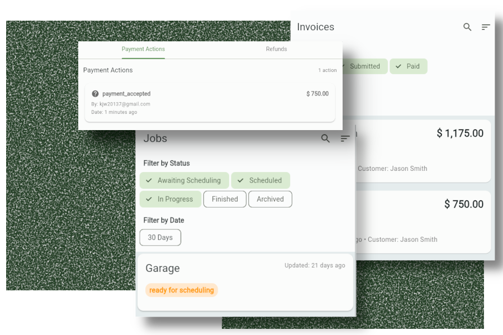Enable the Finished status filter
The image size is (503, 335).
225,199
